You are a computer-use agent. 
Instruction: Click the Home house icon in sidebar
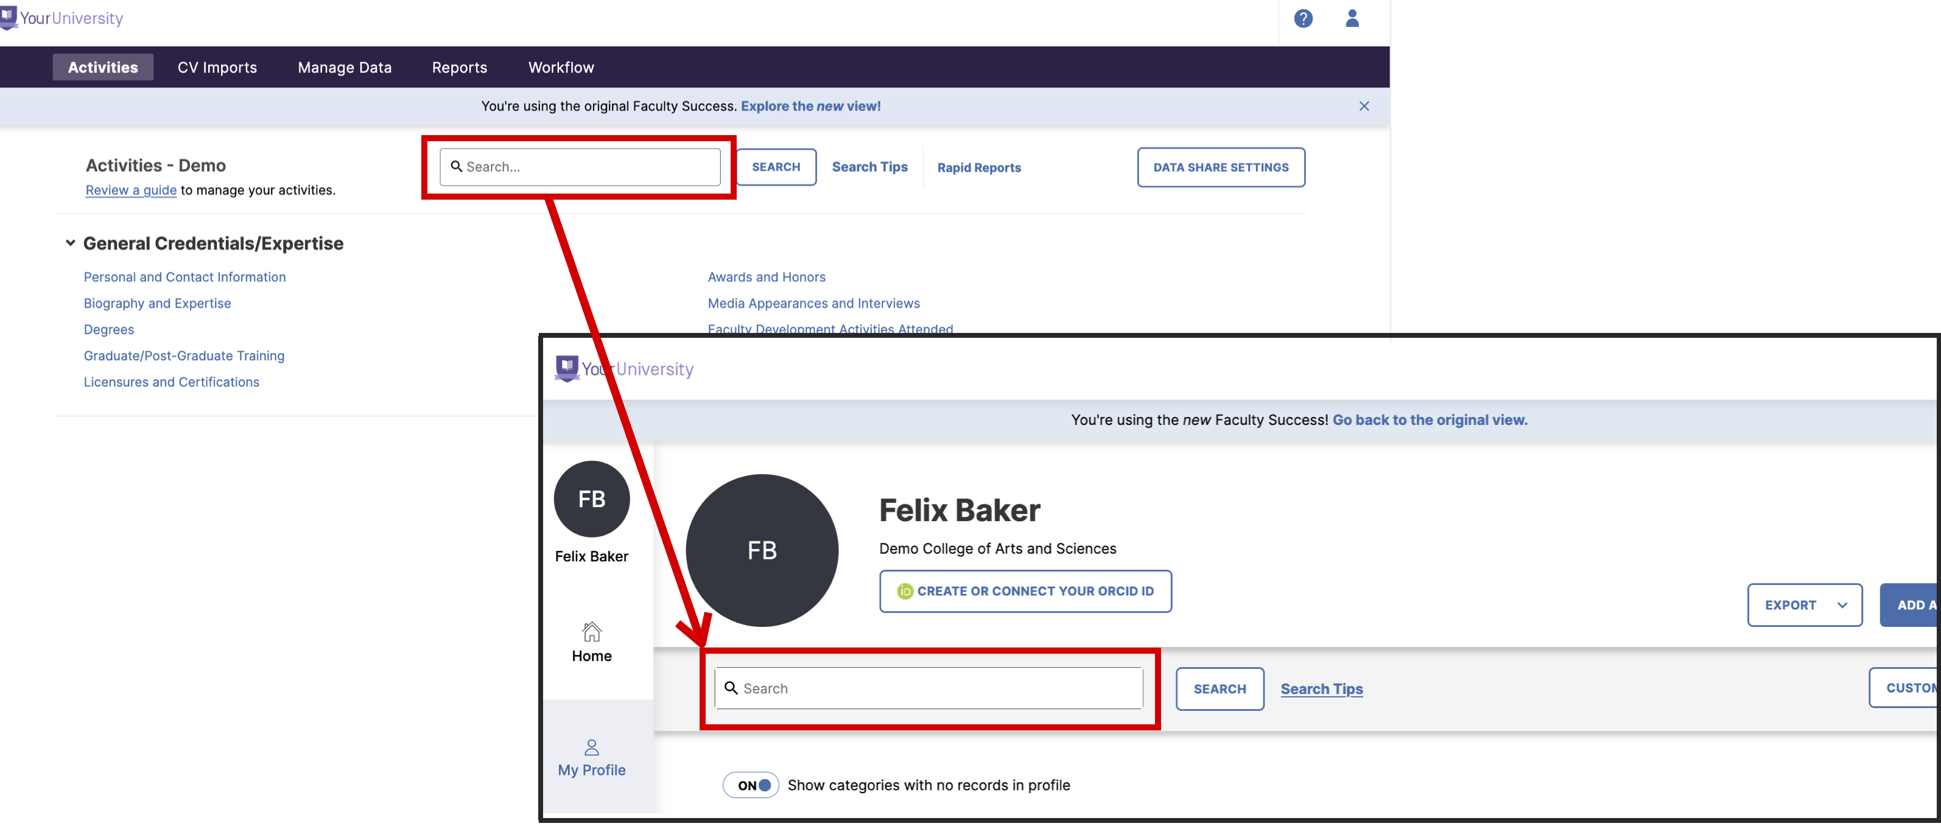pyautogui.click(x=591, y=631)
